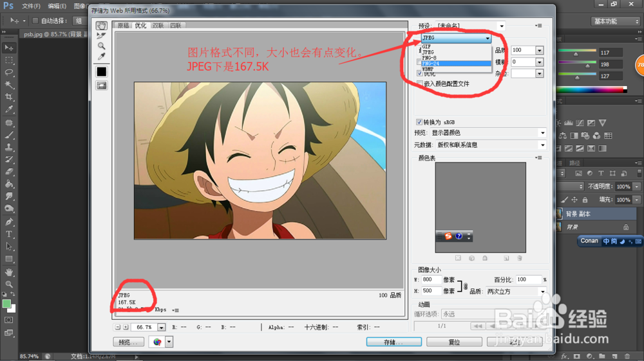The width and height of the screenshot is (644, 361).
Task: Select the Clone Stamp tool
Action: [x=8, y=147]
